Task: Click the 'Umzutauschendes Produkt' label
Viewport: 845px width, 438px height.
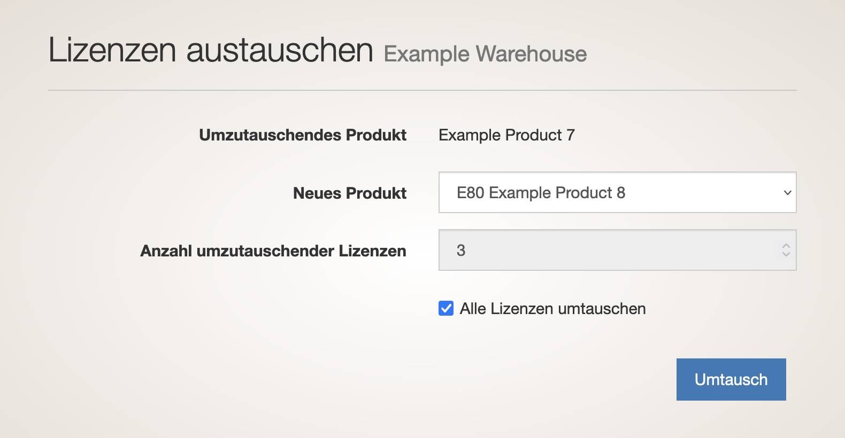Action: [303, 135]
